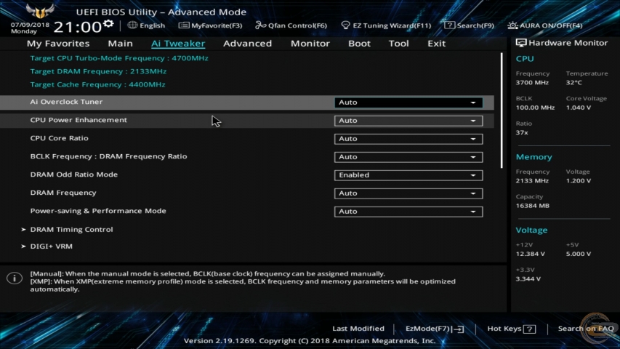The height and width of the screenshot is (349, 620).
Task: Click Search on FAQ link
Action: 586,329
